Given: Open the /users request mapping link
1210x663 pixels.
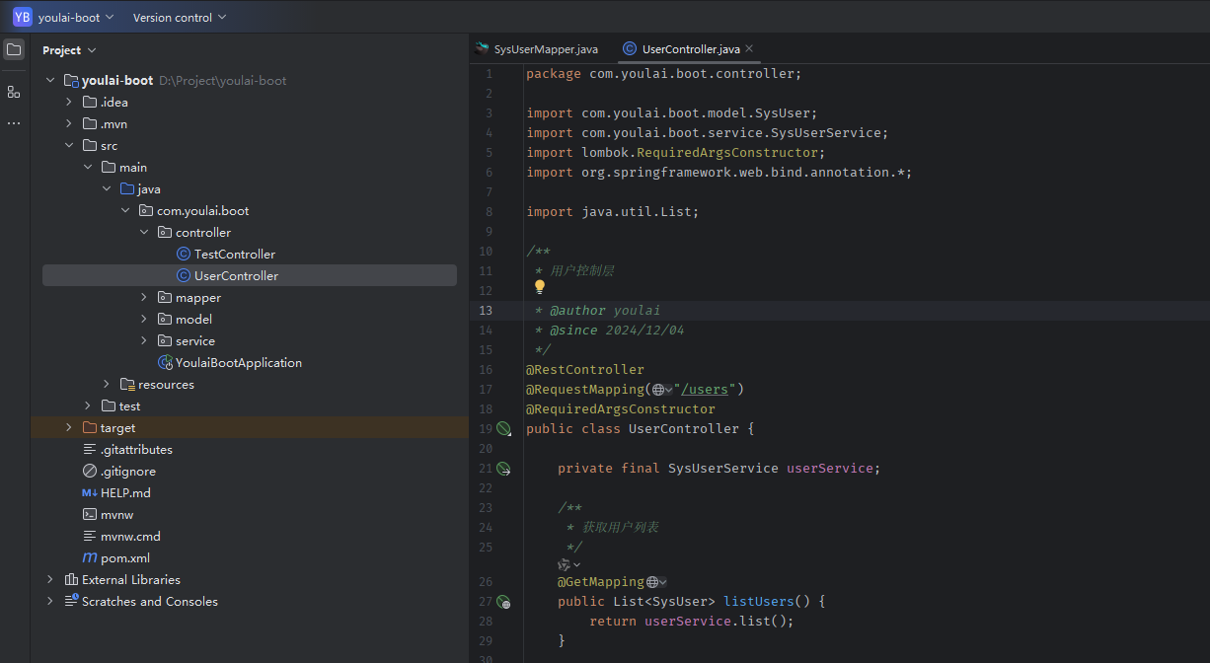Looking at the screenshot, I should 705,390.
